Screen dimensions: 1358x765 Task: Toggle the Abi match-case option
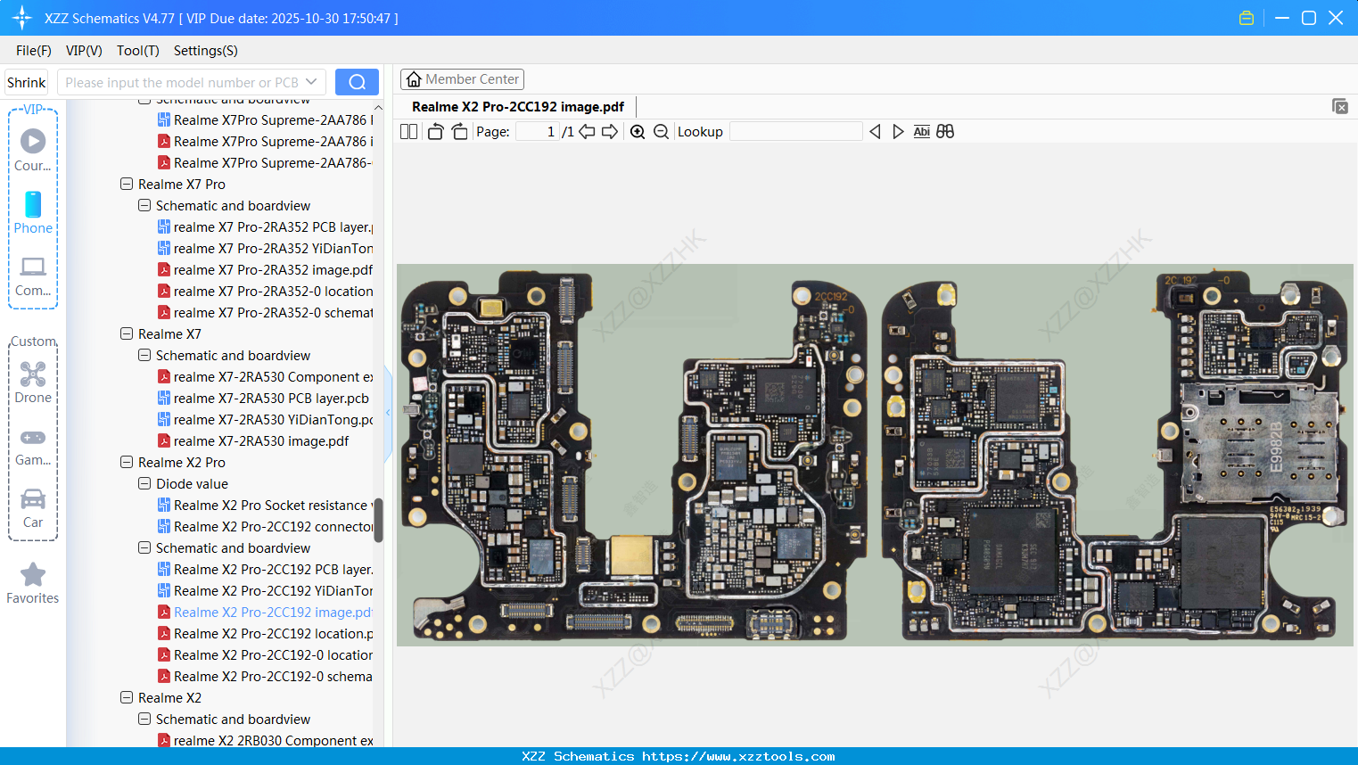coord(921,132)
